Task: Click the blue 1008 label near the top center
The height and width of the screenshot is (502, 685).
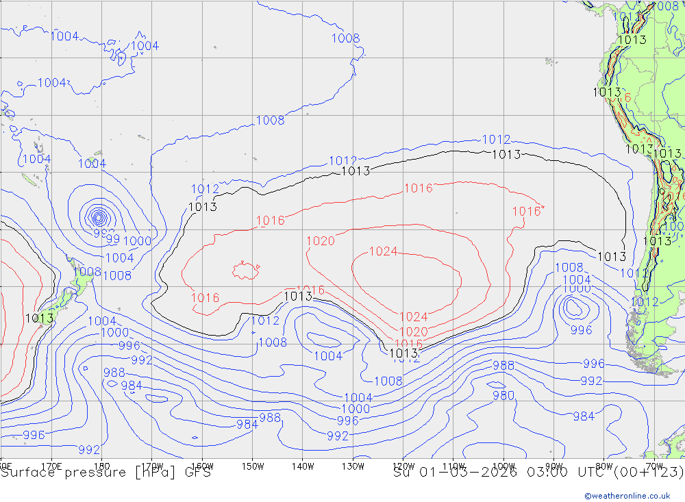Action: click(345, 38)
